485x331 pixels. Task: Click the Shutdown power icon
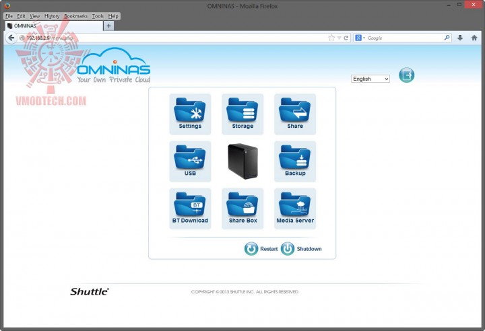[288, 249]
